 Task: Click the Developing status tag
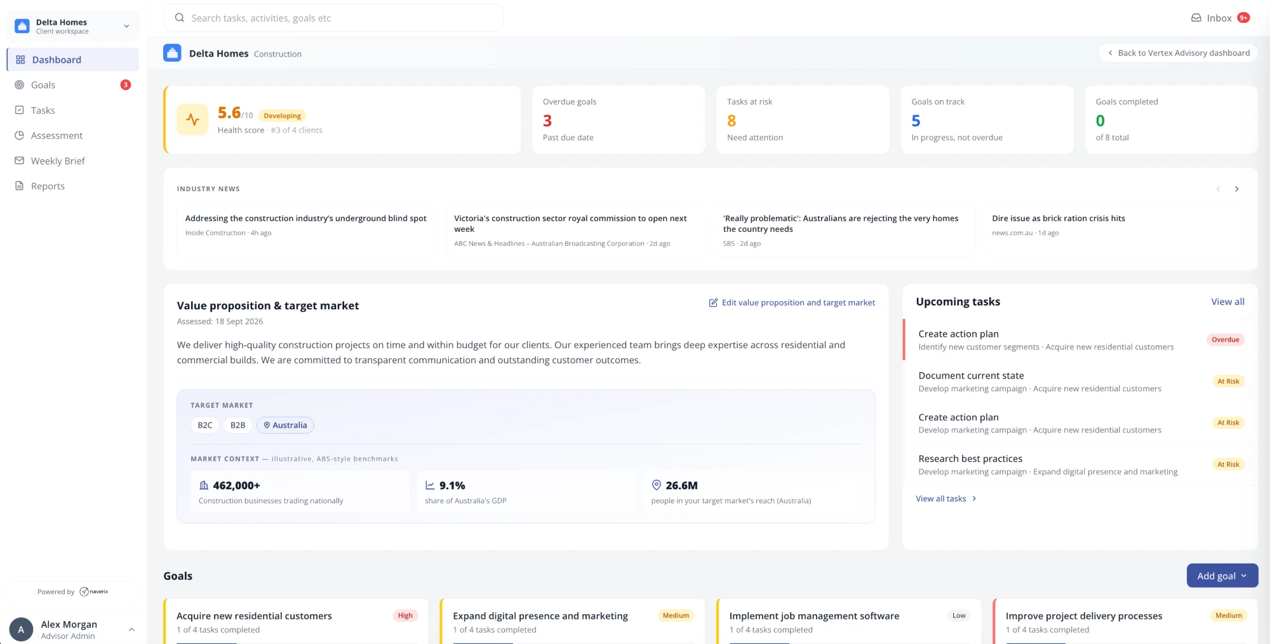coord(283,116)
